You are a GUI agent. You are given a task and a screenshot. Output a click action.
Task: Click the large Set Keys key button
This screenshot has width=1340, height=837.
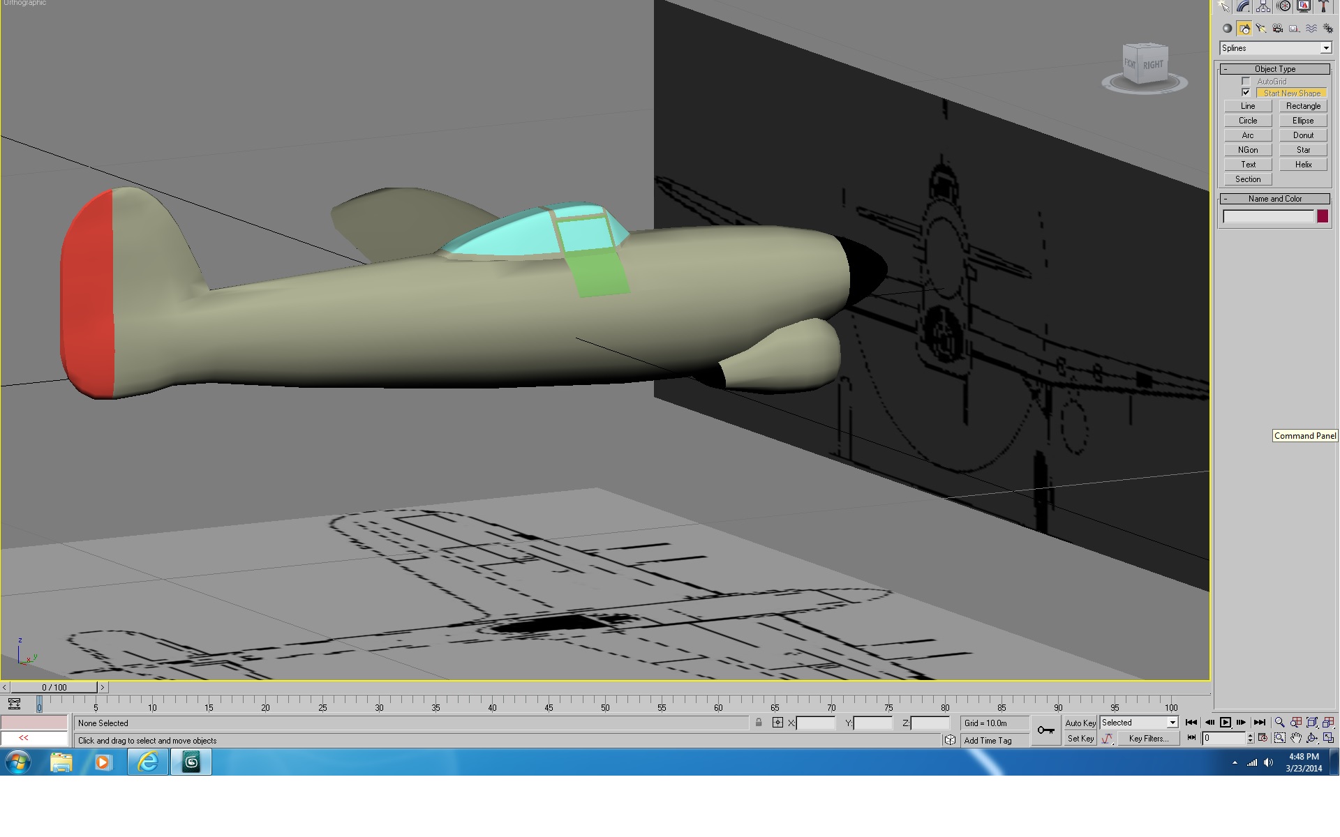pyautogui.click(x=1045, y=730)
